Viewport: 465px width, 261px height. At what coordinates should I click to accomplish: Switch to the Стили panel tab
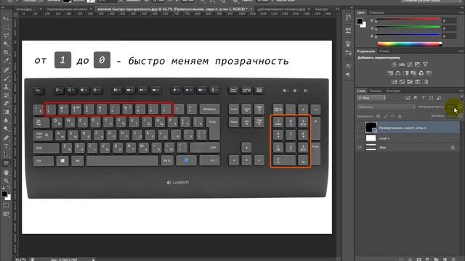384,51
